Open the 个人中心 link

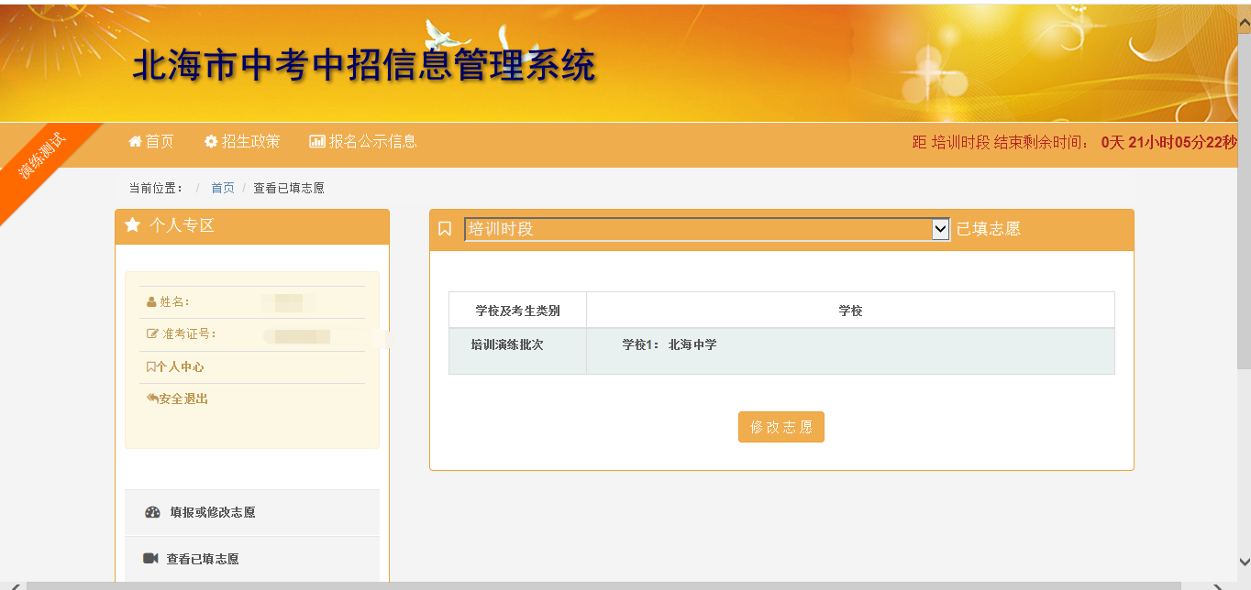[x=180, y=366]
